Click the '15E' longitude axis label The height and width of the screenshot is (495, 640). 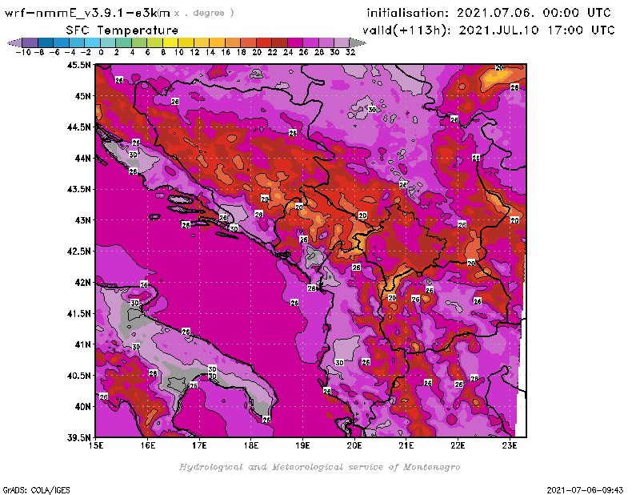point(96,445)
